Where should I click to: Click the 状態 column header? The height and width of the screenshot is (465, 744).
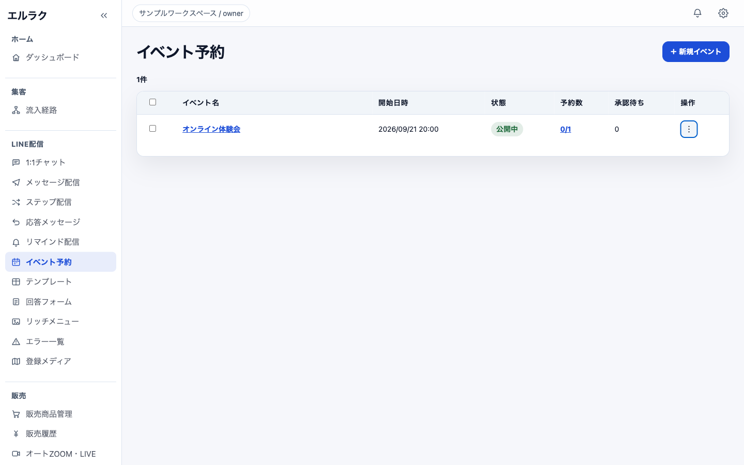tap(499, 103)
